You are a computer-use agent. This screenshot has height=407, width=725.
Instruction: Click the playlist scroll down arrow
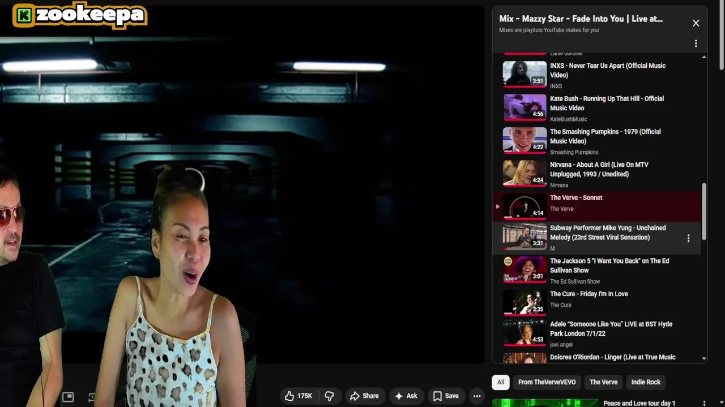tap(704, 358)
